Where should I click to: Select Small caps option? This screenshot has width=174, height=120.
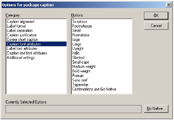click(81, 62)
